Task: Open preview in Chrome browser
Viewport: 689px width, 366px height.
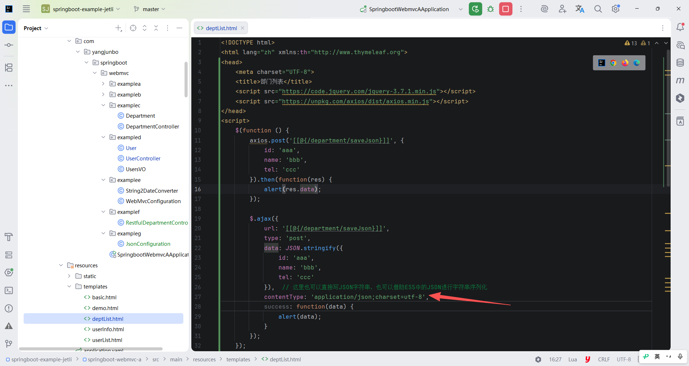Action: pyautogui.click(x=613, y=63)
